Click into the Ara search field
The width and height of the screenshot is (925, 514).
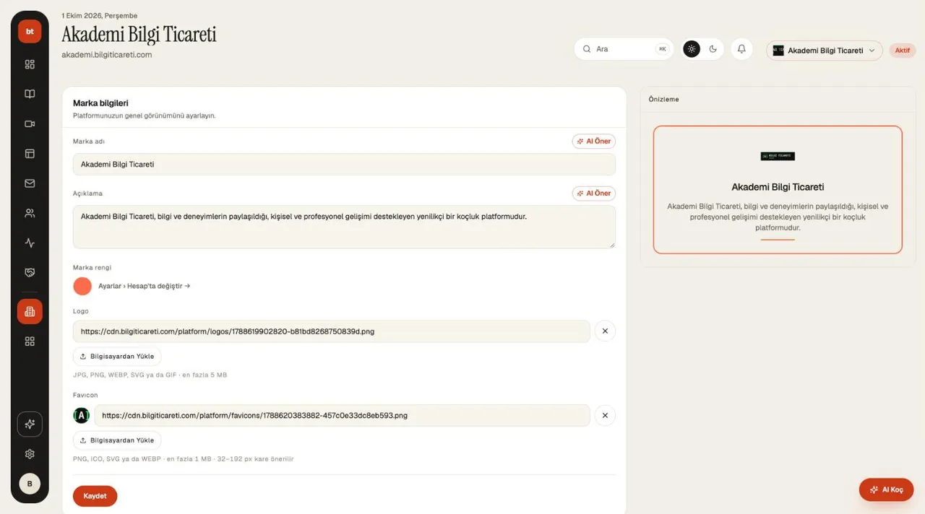click(624, 49)
